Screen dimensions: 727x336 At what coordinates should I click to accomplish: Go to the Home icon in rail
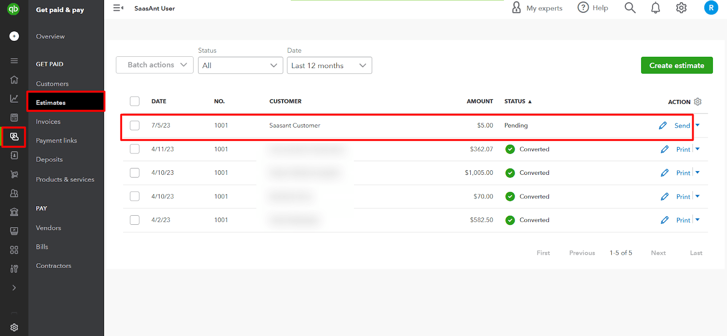[x=14, y=80]
